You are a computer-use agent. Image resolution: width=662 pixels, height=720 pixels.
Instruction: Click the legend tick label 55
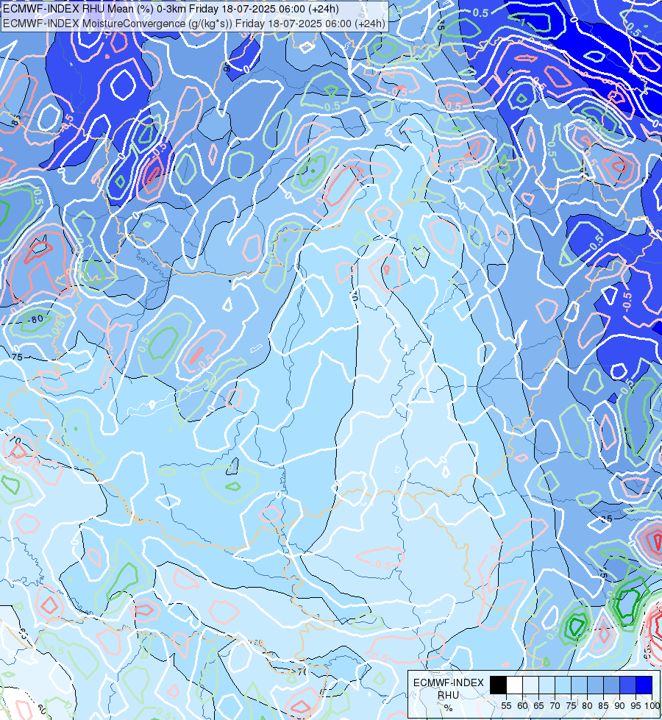point(506,706)
